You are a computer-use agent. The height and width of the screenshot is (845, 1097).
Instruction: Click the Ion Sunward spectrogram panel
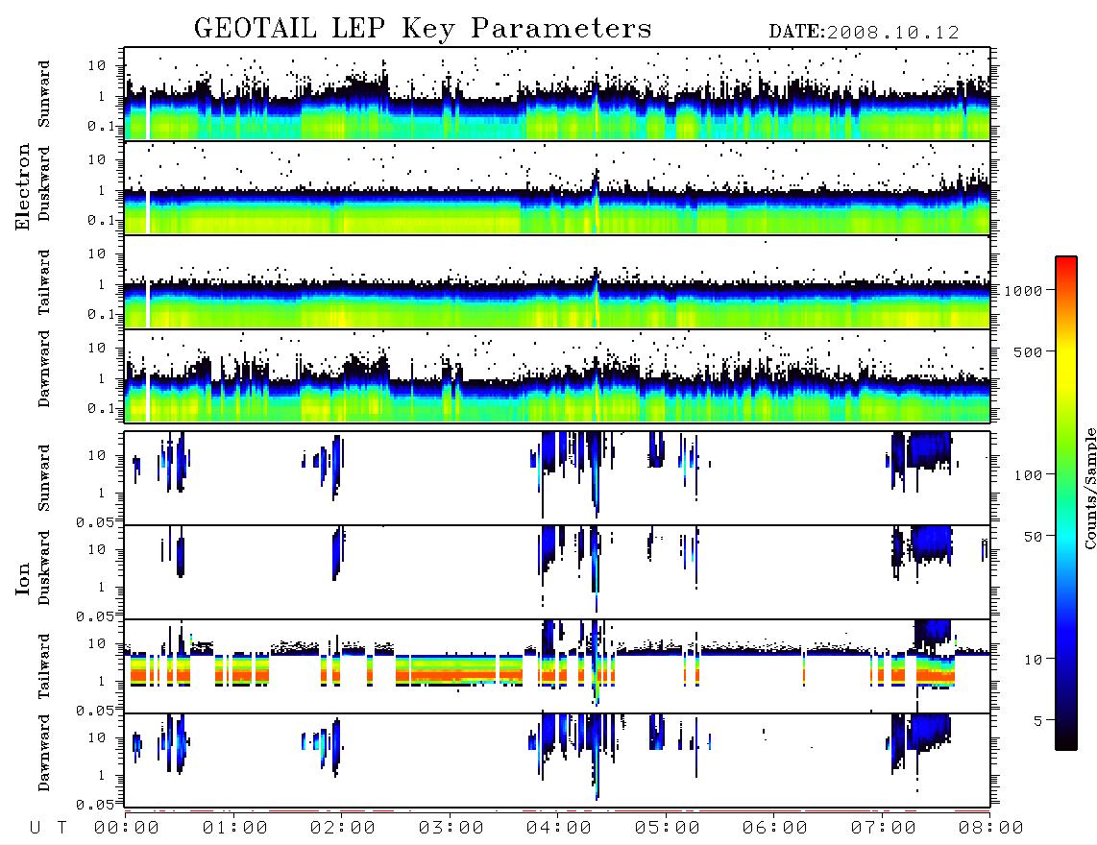557,478
